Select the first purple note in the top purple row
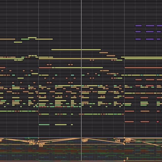 [x=138, y=26]
